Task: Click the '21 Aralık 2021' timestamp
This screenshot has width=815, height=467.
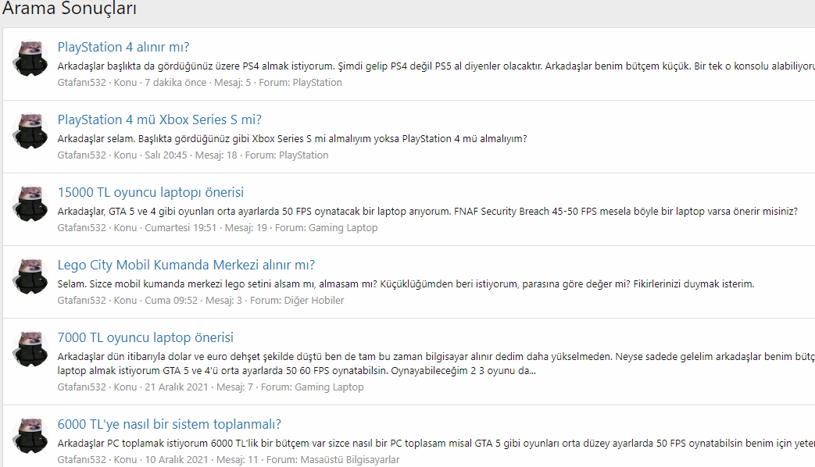Action: (x=176, y=387)
